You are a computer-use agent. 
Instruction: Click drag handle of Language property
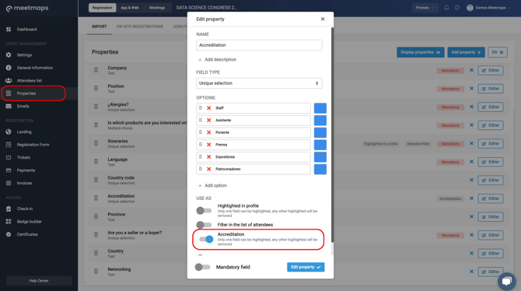point(96,162)
